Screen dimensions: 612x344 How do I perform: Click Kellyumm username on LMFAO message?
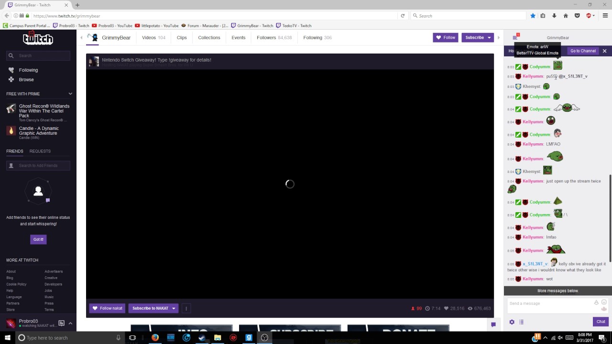(x=533, y=144)
